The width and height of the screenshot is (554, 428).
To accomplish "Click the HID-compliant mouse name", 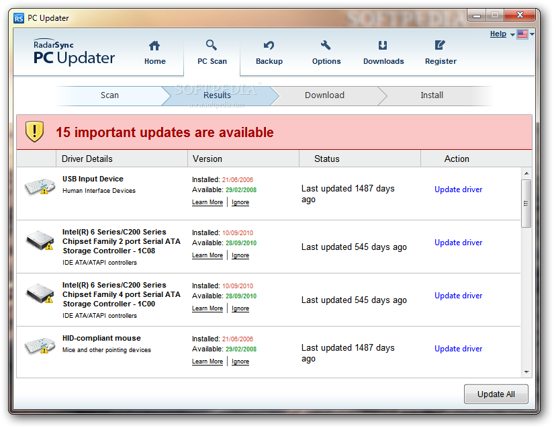I will pos(101,338).
